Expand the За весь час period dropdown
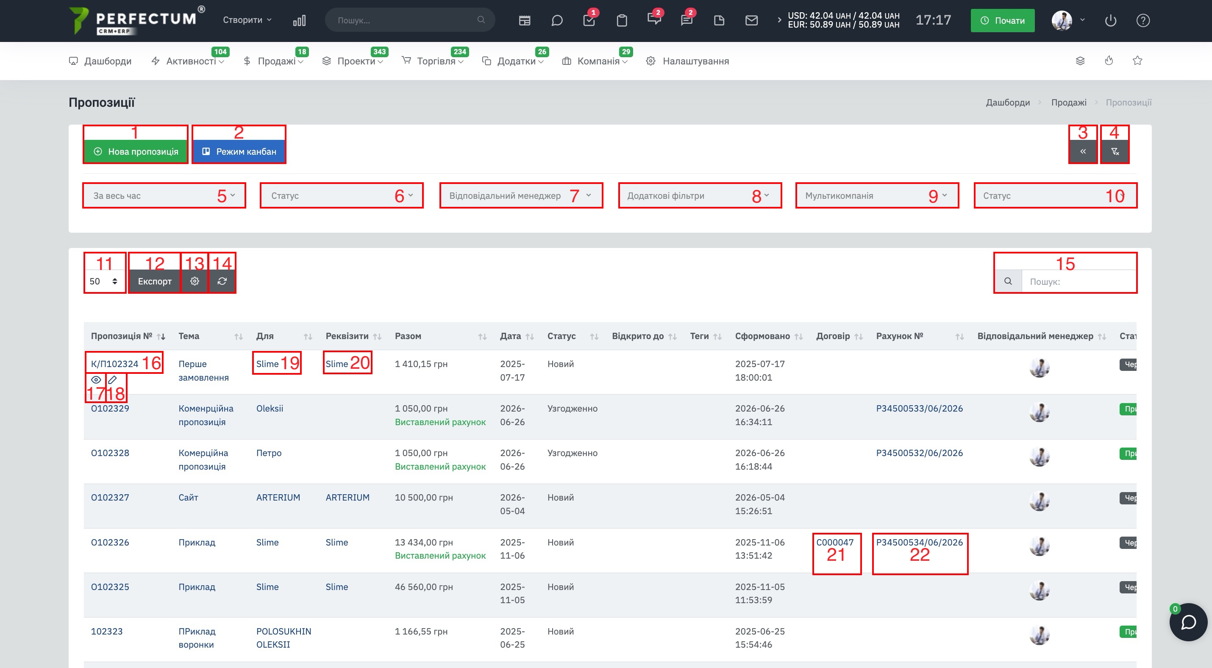 [x=164, y=196]
